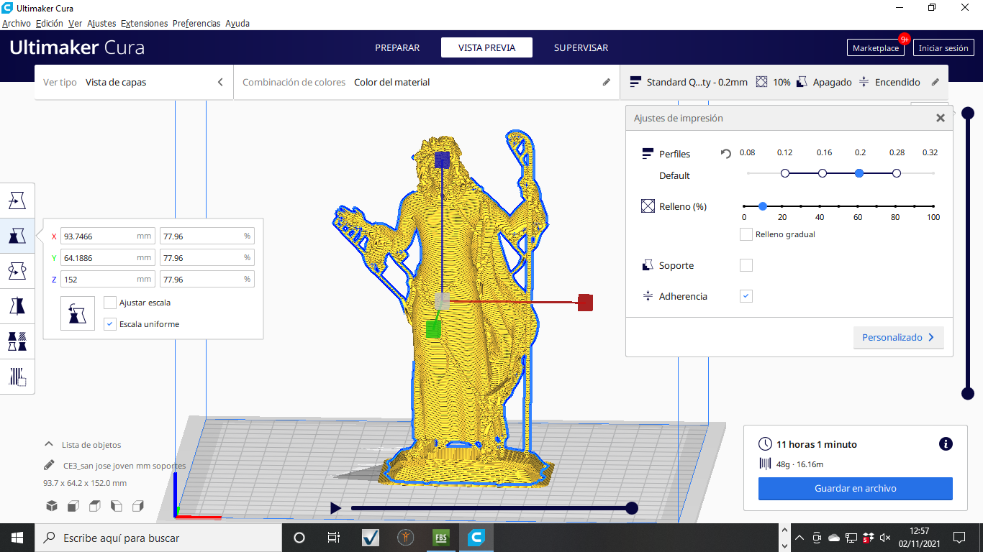Viewport: 983px width, 552px height.
Task: Close the Ajustes de impresión panel
Action: pyautogui.click(x=940, y=118)
